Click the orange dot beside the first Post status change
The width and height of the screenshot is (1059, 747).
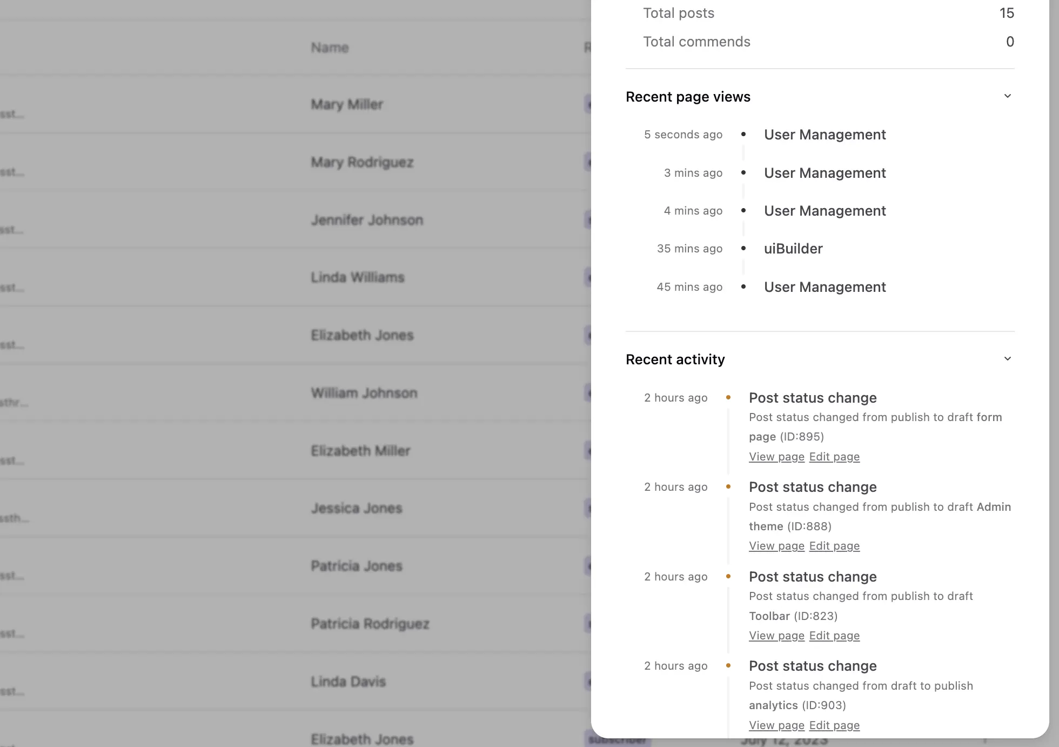point(728,397)
